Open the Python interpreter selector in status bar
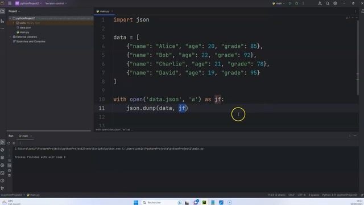 click(x=340, y=195)
